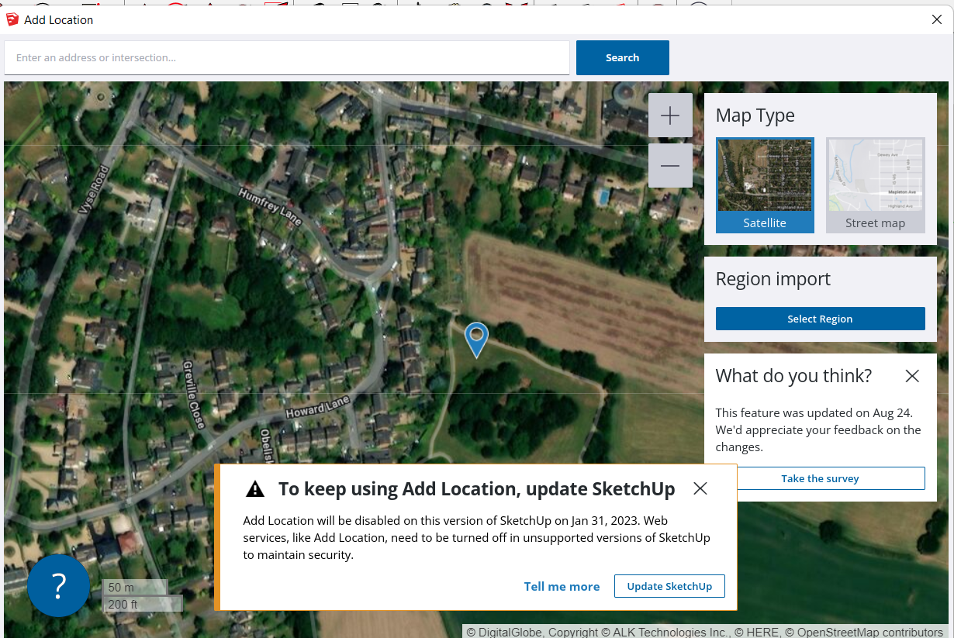This screenshot has height=638, width=954.
Task: Click the OpenStreetMap contributors attribution text
Action: tap(869, 632)
